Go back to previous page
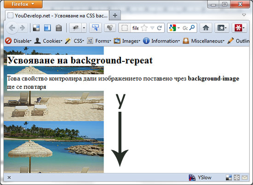The image size is (253, 185). pos(12,28)
